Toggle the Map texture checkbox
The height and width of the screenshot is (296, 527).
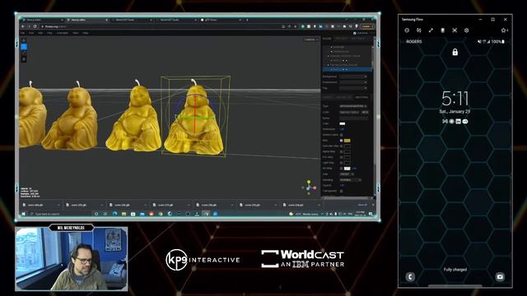coord(341,141)
